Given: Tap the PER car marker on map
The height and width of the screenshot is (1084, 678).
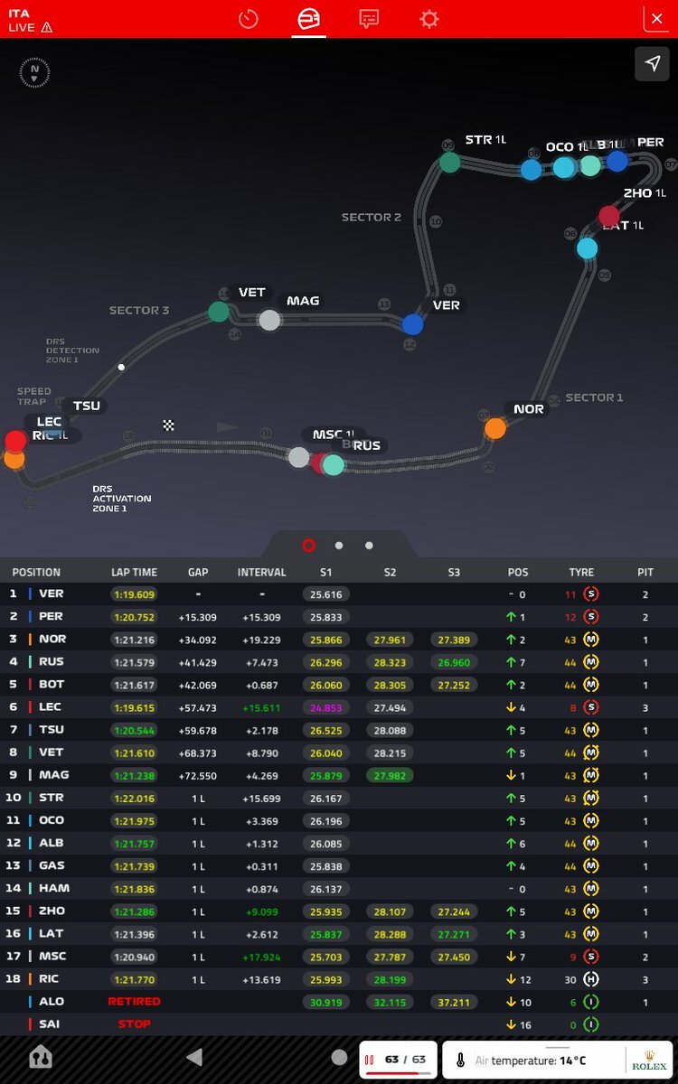Looking at the screenshot, I should [617, 161].
